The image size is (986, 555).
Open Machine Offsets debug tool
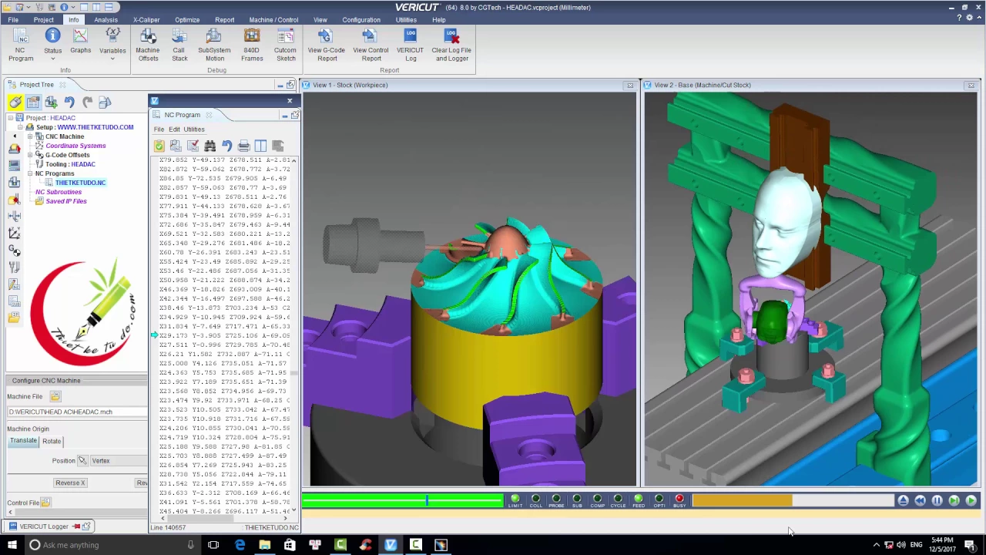148,45
